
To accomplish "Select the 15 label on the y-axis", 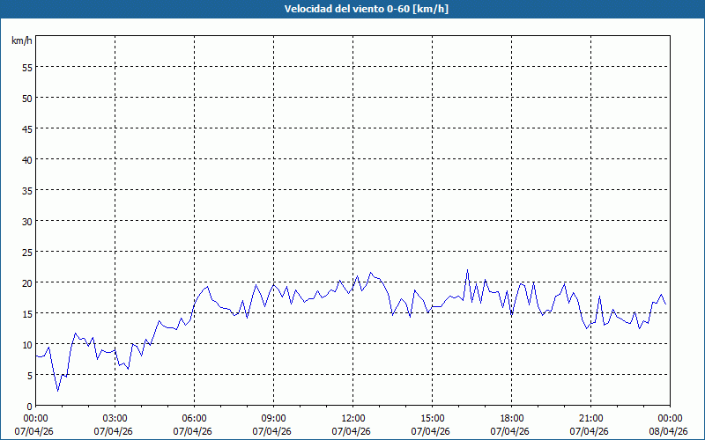I will [26, 313].
